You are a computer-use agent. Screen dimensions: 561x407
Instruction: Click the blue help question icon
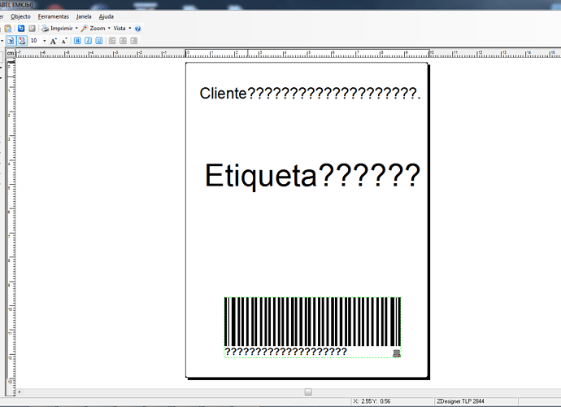pyautogui.click(x=137, y=28)
